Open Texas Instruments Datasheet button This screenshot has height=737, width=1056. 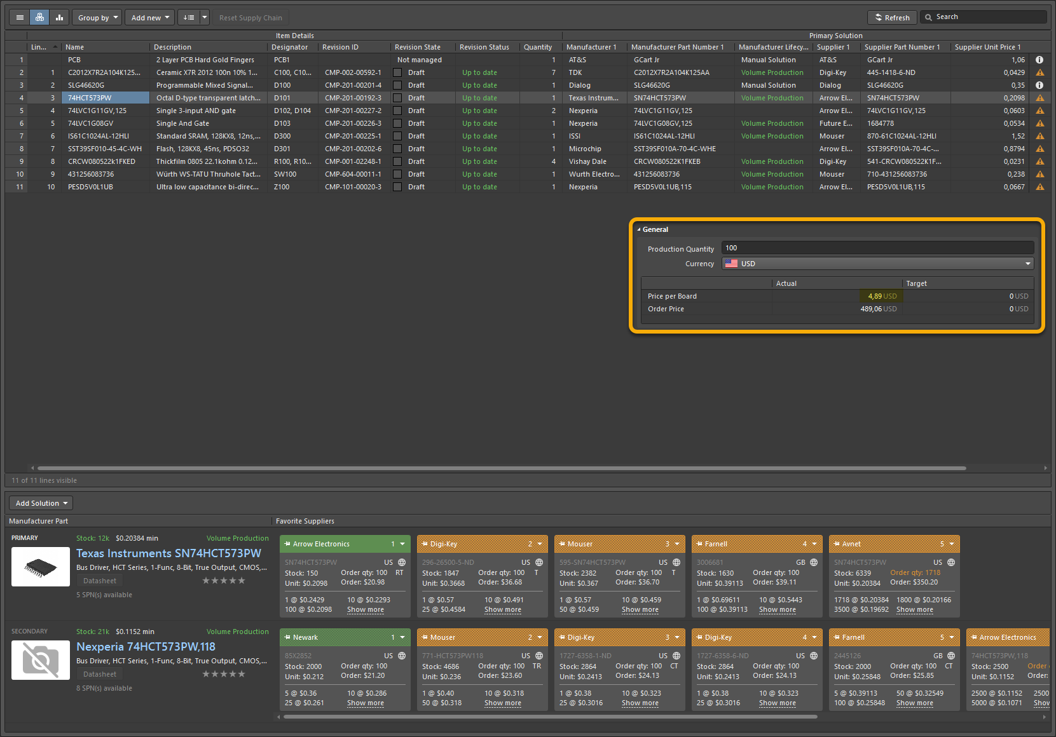(x=100, y=581)
